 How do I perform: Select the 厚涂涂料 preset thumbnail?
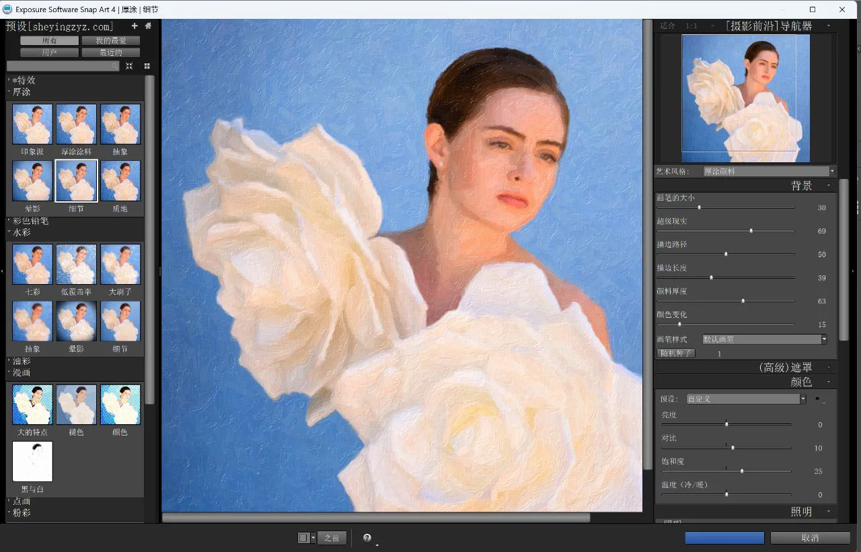[x=76, y=124]
